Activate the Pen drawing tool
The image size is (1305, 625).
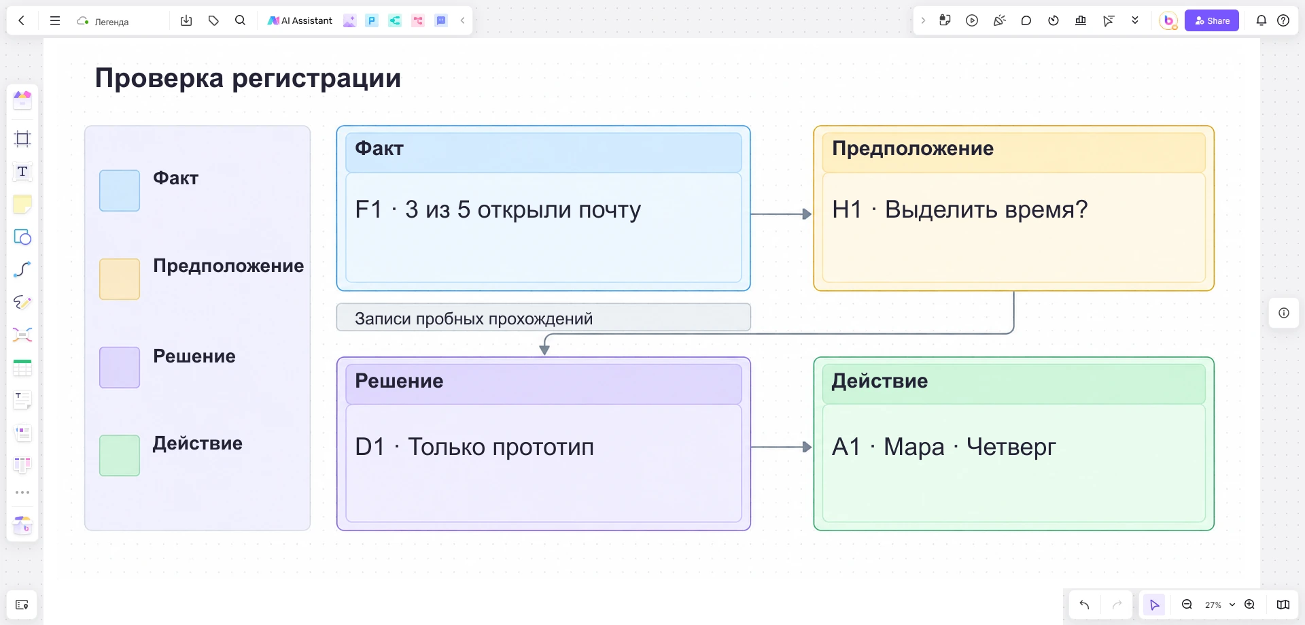pos(22,302)
